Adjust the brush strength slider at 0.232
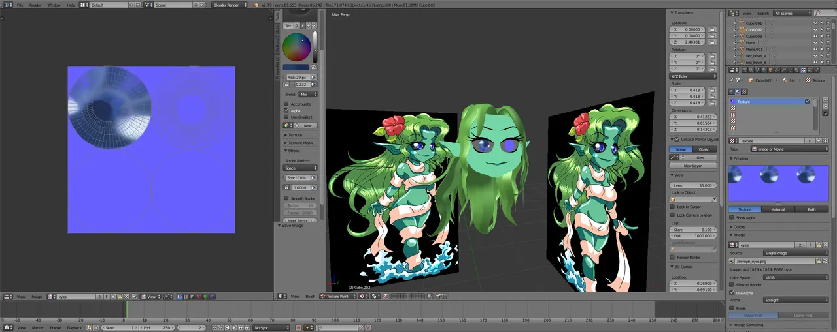Viewport: 837px width, 332px height. [299, 85]
